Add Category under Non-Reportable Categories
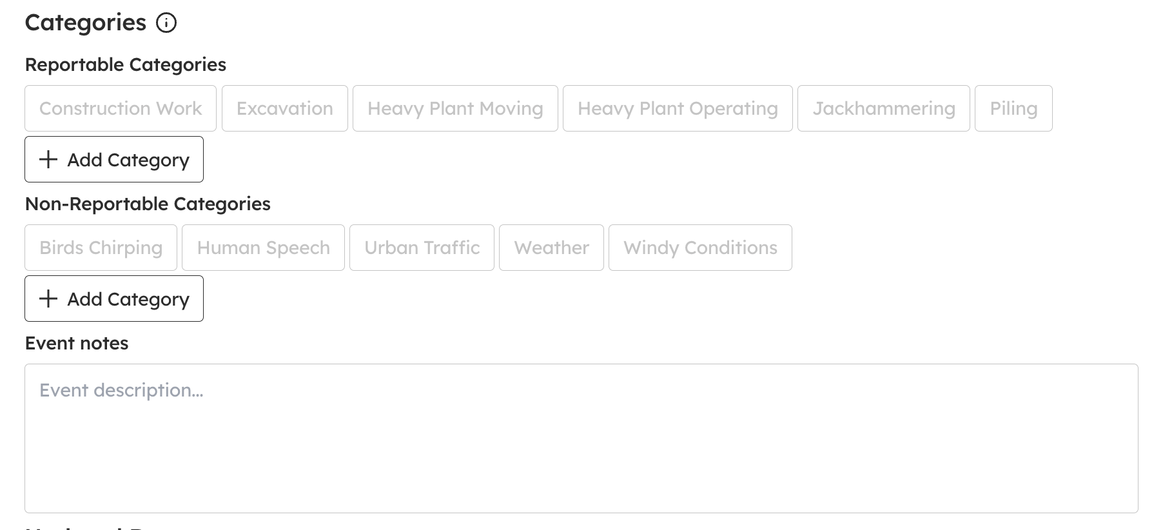This screenshot has width=1163, height=530. 114,299
